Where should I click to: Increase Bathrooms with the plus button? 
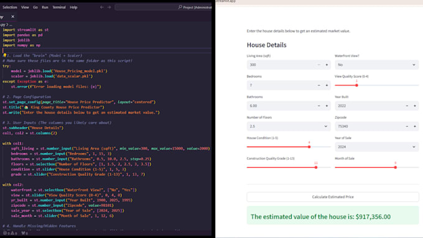pyautogui.click(x=327, y=106)
